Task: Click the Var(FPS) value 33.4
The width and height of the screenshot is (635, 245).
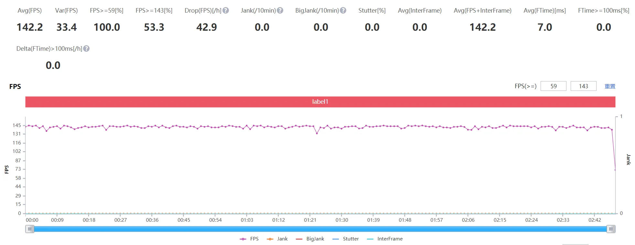Action: [x=67, y=27]
